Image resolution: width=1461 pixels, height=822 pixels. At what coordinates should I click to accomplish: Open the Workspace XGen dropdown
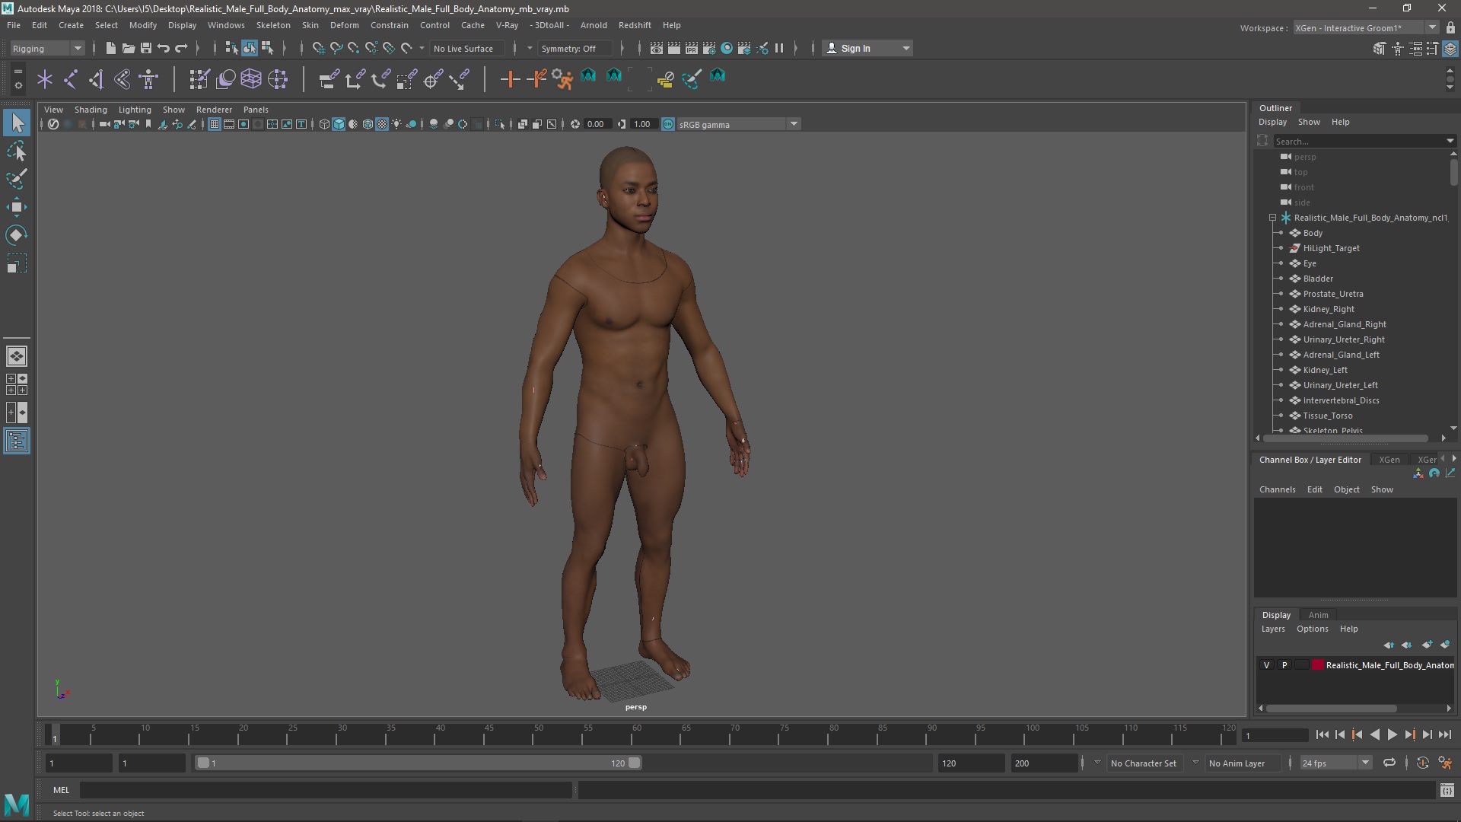[1366, 27]
